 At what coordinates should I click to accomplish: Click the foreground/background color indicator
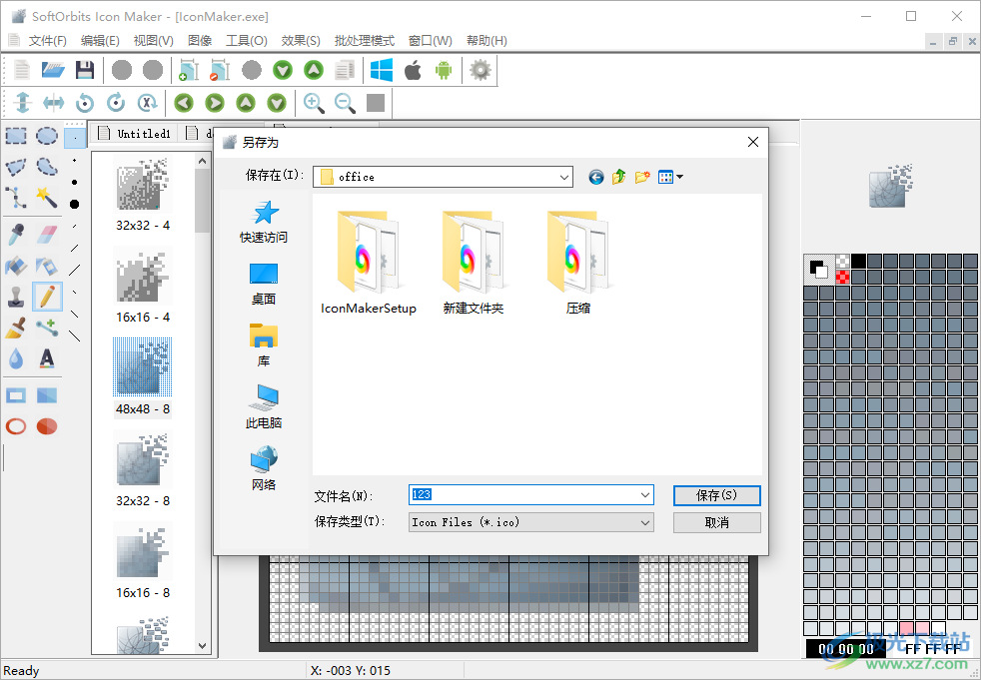819,270
